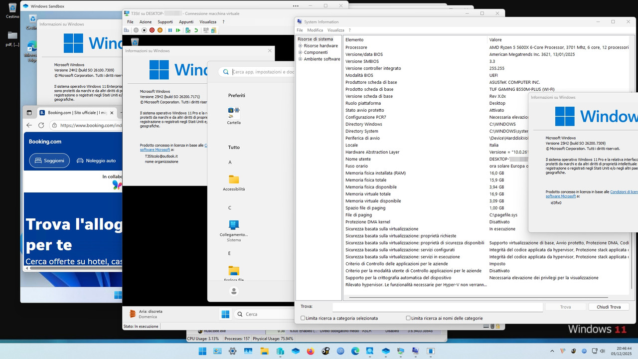Open the Recycle Bin inside the VM desktop
This screenshot has height=359, width=638.
(x=135, y=42)
